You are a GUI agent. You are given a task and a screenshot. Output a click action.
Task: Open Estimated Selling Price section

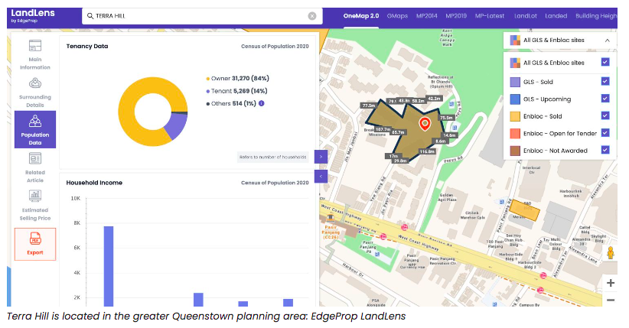click(35, 205)
